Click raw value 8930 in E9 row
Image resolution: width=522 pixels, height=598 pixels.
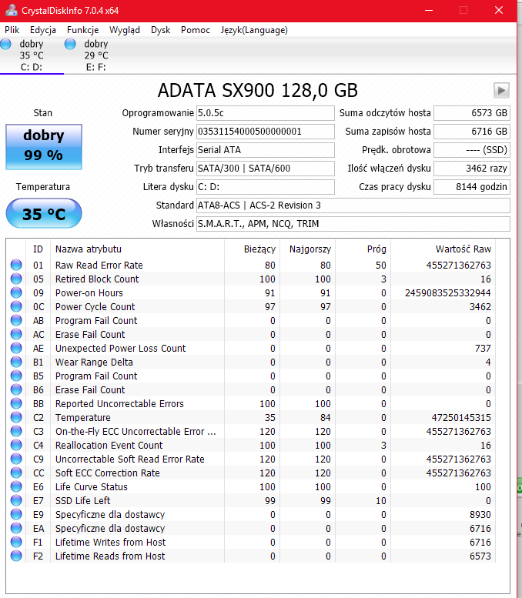pos(480,514)
